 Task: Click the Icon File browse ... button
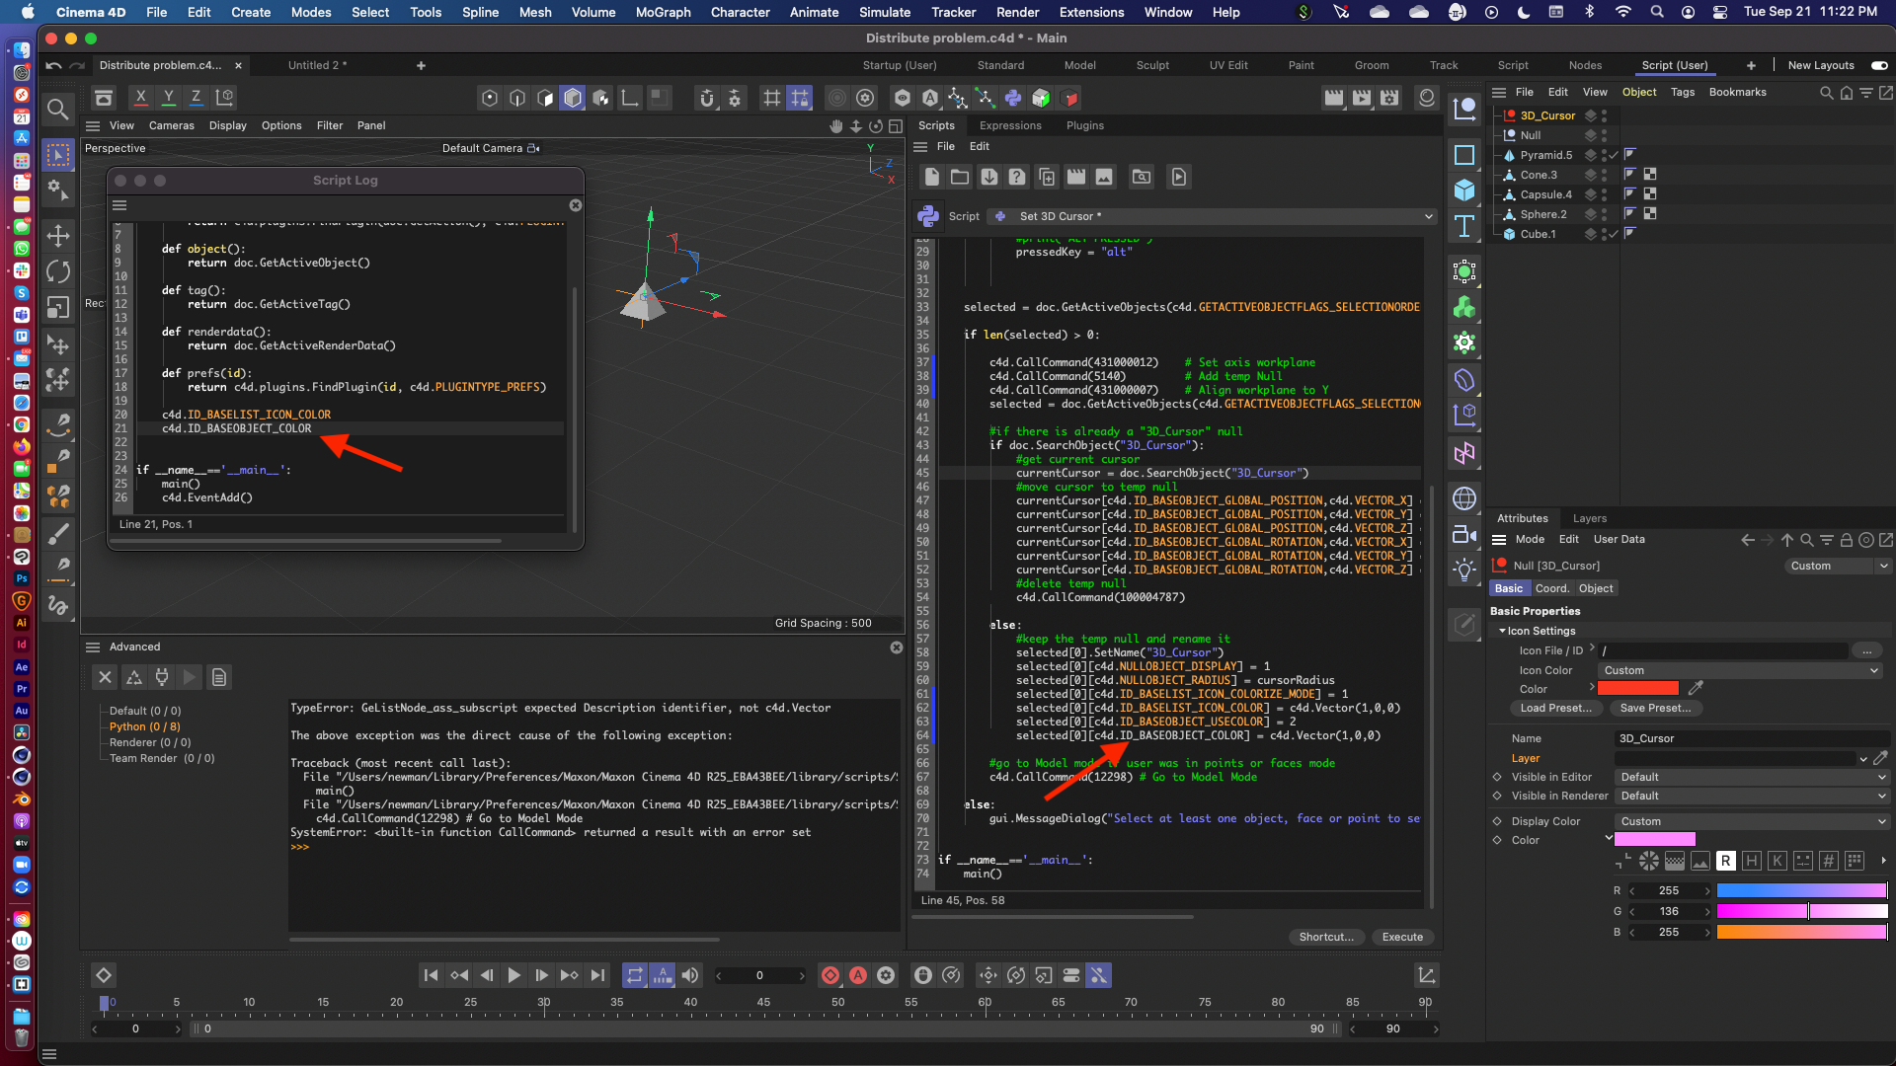click(x=1866, y=650)
